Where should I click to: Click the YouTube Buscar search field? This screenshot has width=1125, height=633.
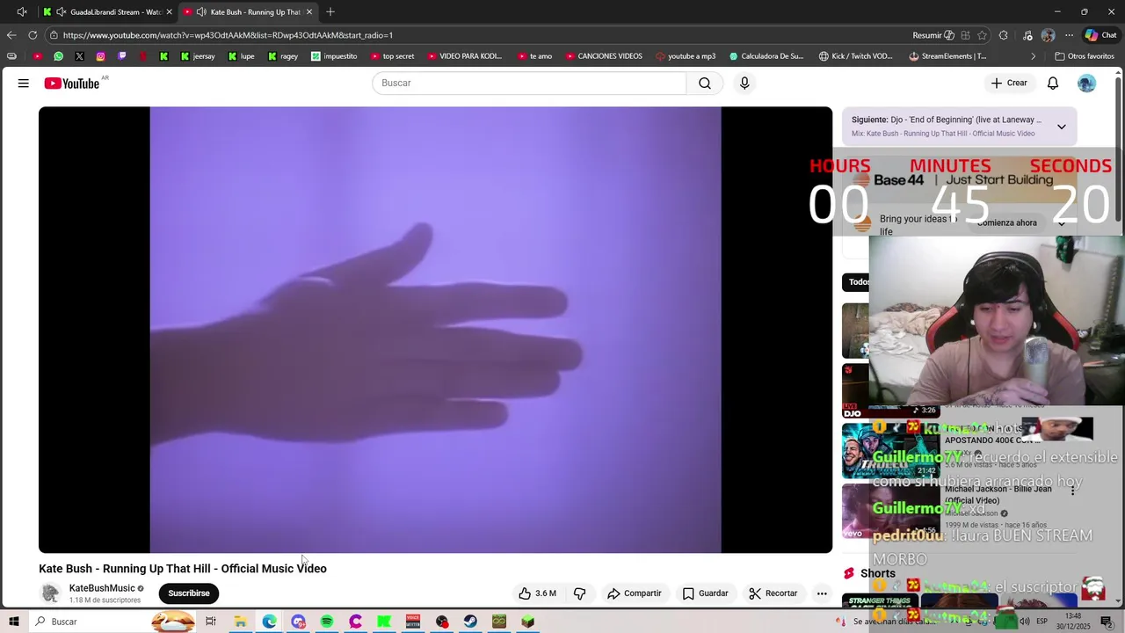coord(529,83)
